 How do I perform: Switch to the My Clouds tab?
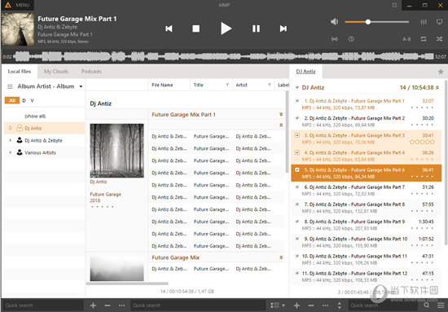point(56,72)
